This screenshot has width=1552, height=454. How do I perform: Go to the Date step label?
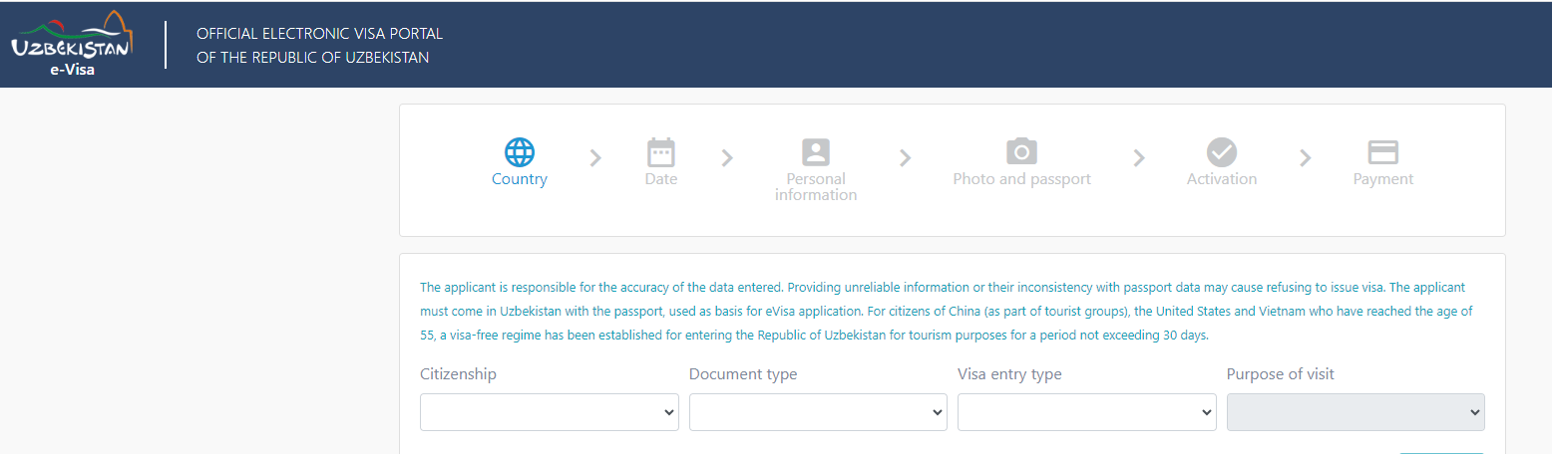661,179
